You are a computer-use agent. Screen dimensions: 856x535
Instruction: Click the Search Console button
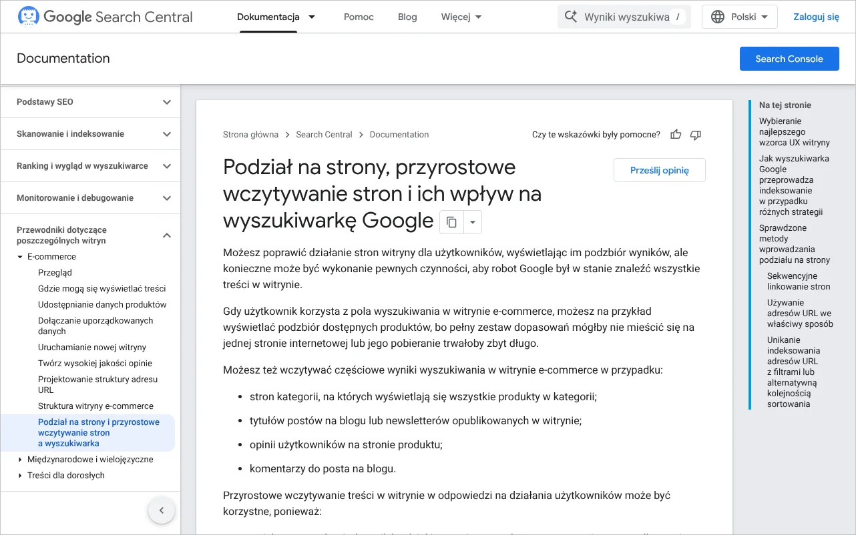789,59
